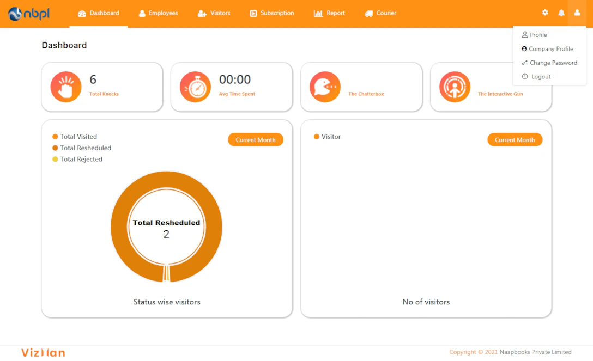Click the Subscription play icon
This screenshot has width=593, height=361.
tap(253, 14)
